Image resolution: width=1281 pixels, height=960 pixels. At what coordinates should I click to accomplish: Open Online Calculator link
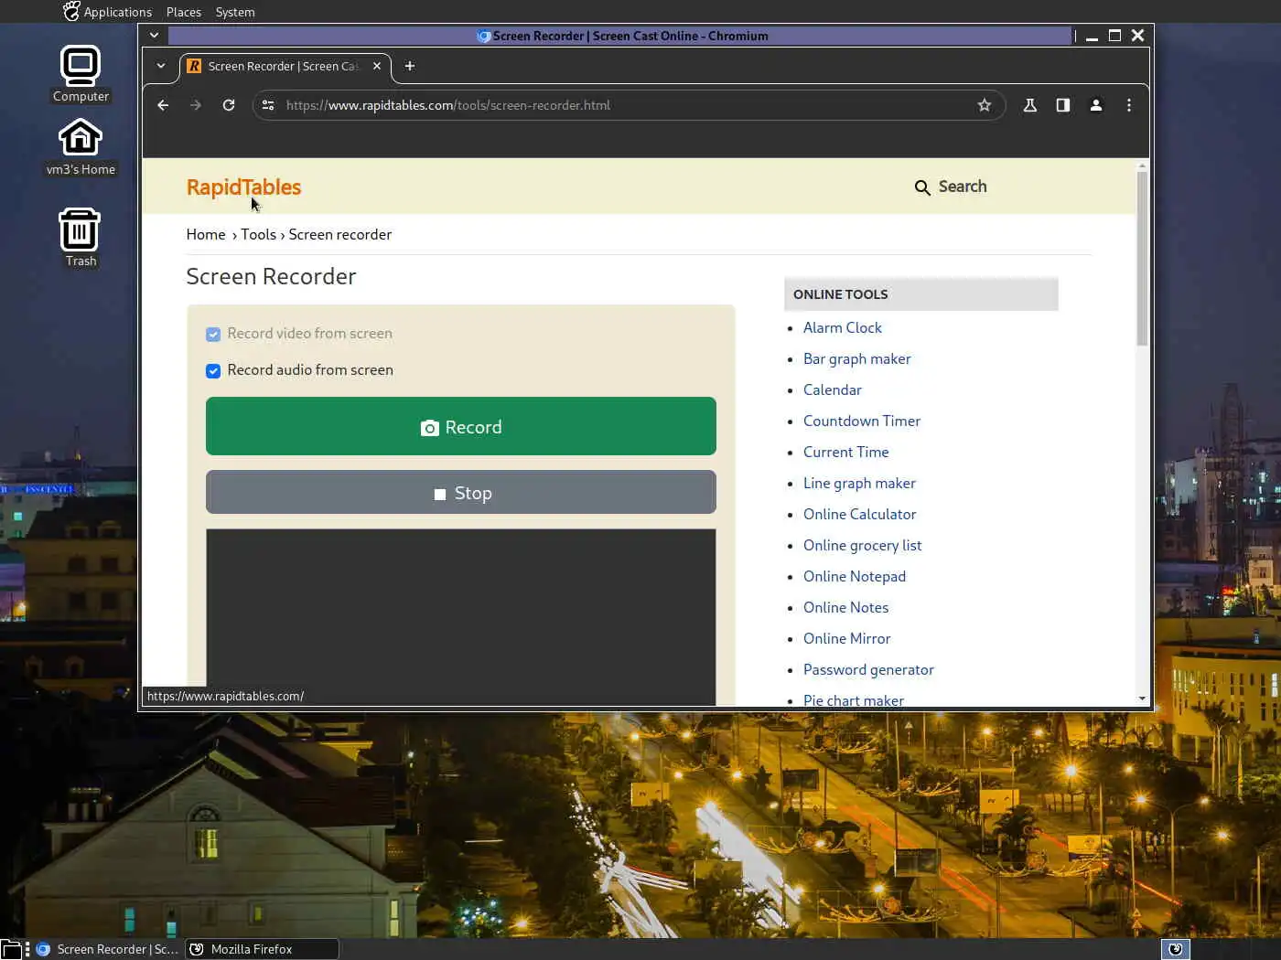click(x=860, y=515)
